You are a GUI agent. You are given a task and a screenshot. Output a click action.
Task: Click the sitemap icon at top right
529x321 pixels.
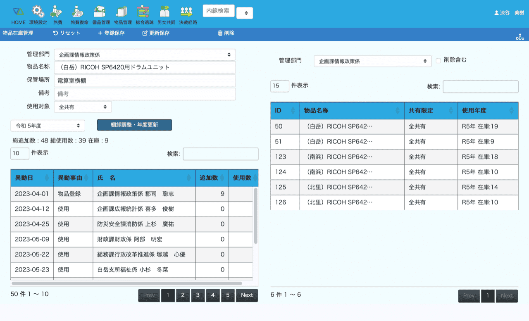(x=519, y=37)
